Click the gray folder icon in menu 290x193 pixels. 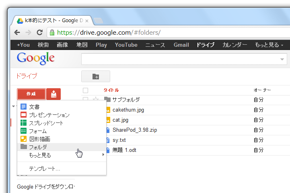pyautogui.click(x=23, y=147)
